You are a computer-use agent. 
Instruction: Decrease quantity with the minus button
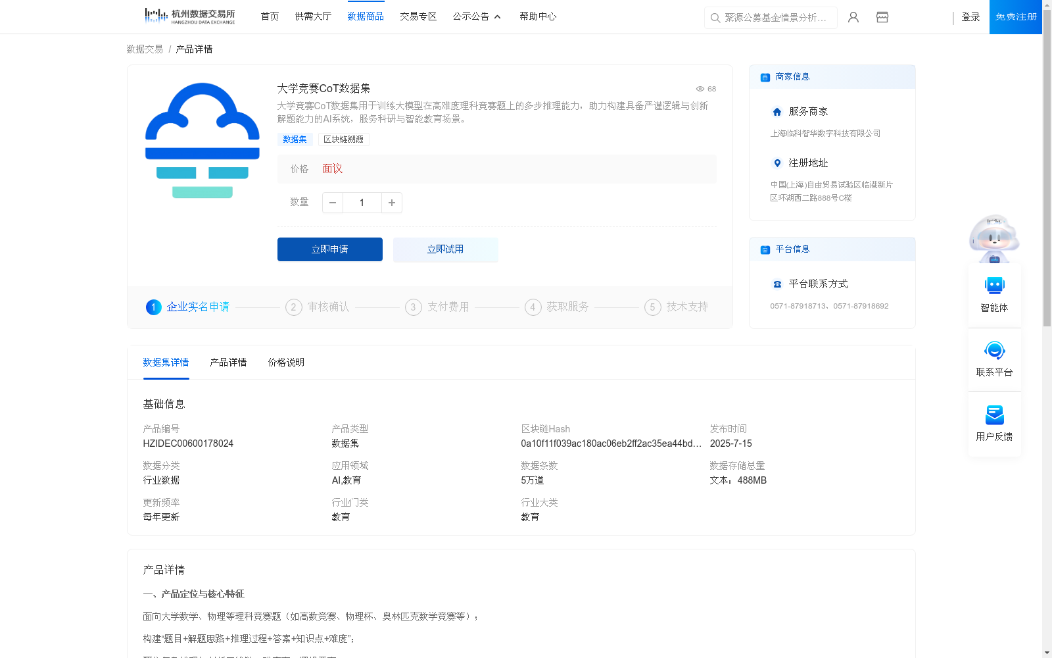tap(333, 203)
